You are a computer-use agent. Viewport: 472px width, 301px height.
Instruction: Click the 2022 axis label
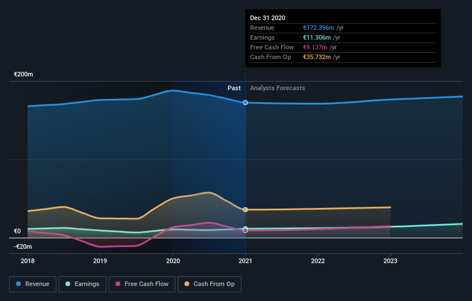[x=318, y=261]
